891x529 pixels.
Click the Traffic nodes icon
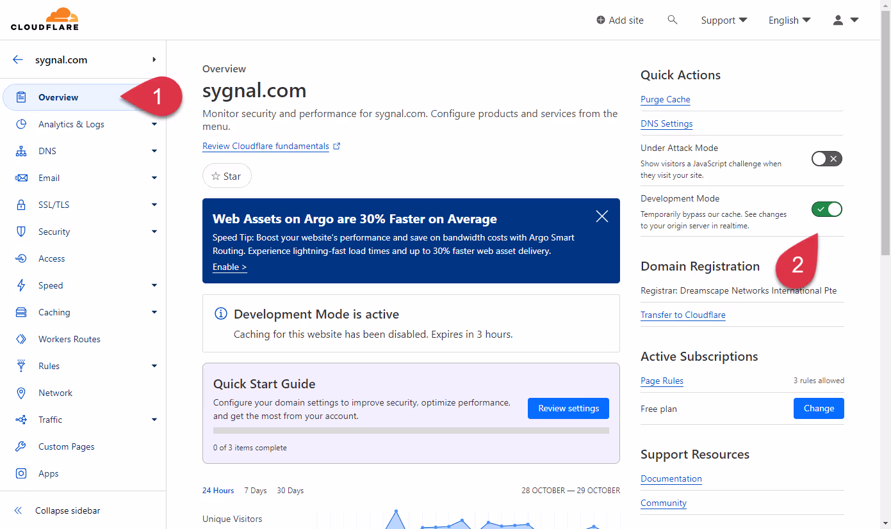21,420
